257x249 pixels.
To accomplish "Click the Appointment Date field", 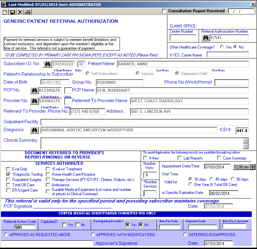I will [x=217, y=167].
